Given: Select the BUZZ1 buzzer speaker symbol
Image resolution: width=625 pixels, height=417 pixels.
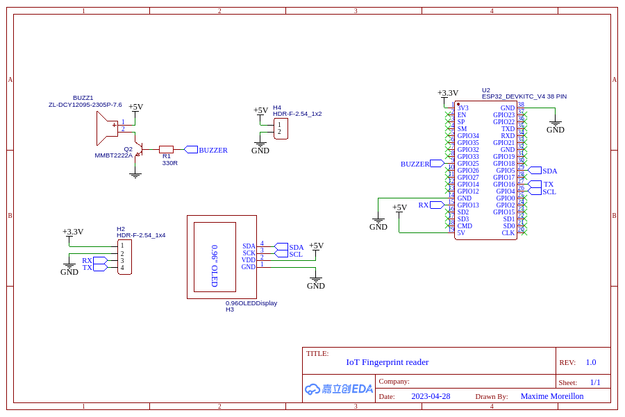Looking at the screenshot, I should click(107, 128).
